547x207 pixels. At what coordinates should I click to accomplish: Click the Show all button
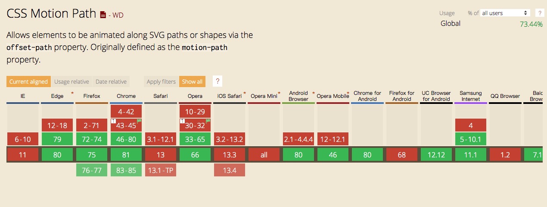pos(192,82)
